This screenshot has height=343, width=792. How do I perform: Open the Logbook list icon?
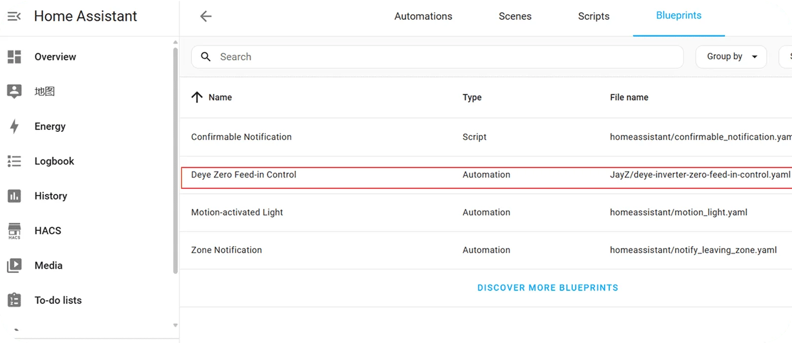14,161
